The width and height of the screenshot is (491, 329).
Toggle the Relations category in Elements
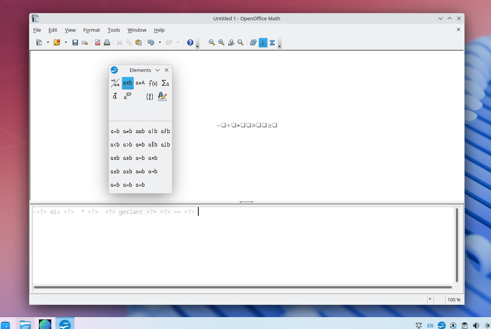(128, 83)
